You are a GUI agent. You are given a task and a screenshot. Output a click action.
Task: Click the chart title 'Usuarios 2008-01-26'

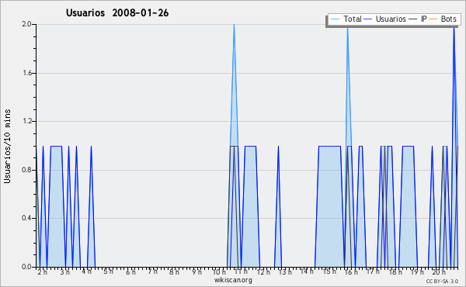click(117, 12)
